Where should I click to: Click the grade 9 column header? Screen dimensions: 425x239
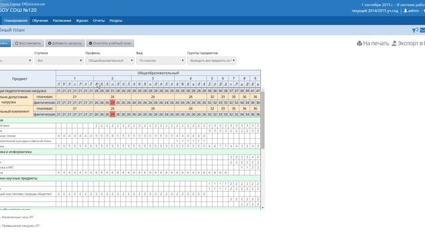[255, 78]
